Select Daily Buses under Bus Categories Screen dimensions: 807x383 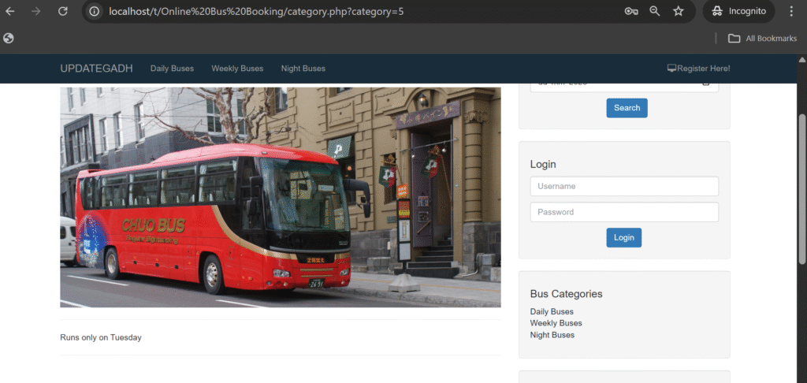pos(552,311)
